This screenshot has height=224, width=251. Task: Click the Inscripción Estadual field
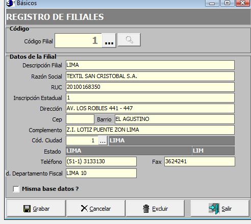point(150,97)
